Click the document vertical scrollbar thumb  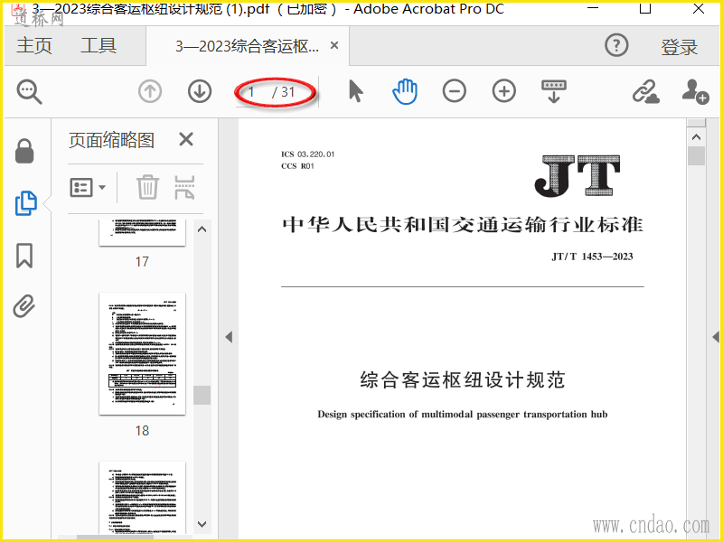pos(696,155)
